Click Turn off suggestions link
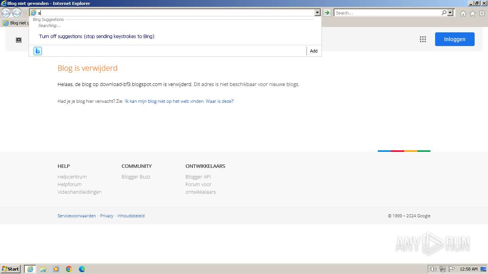This screenshot has height=274, width=488. tap(96, 37)
